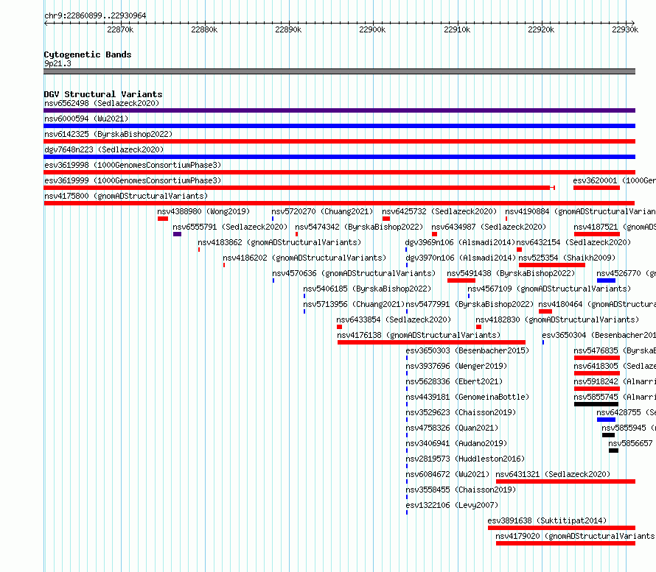Open nsv6418305 variant label

(x=615, y=366)
